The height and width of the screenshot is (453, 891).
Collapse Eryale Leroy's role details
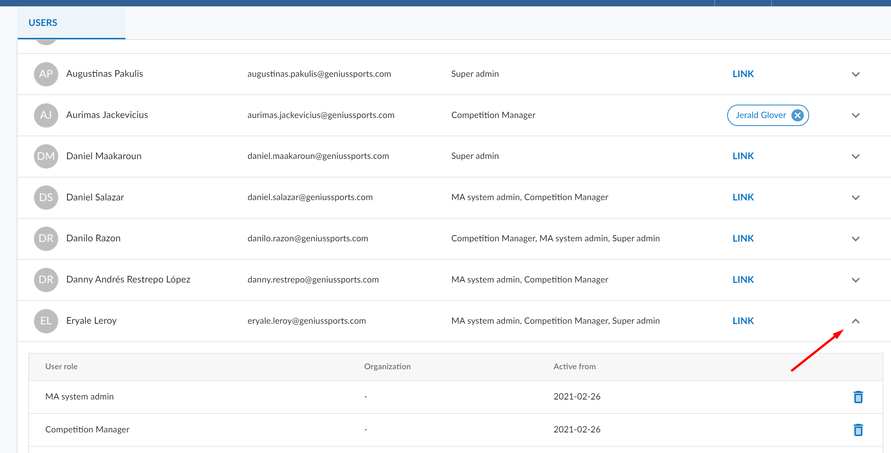(855, 321)
